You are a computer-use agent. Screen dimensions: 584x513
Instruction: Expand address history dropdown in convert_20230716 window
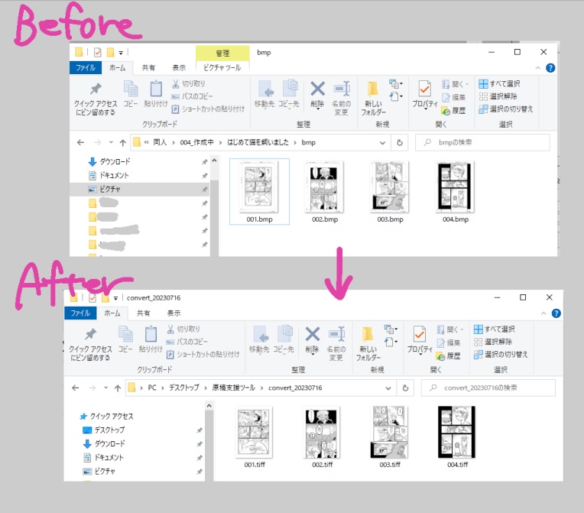coord(388,388)
